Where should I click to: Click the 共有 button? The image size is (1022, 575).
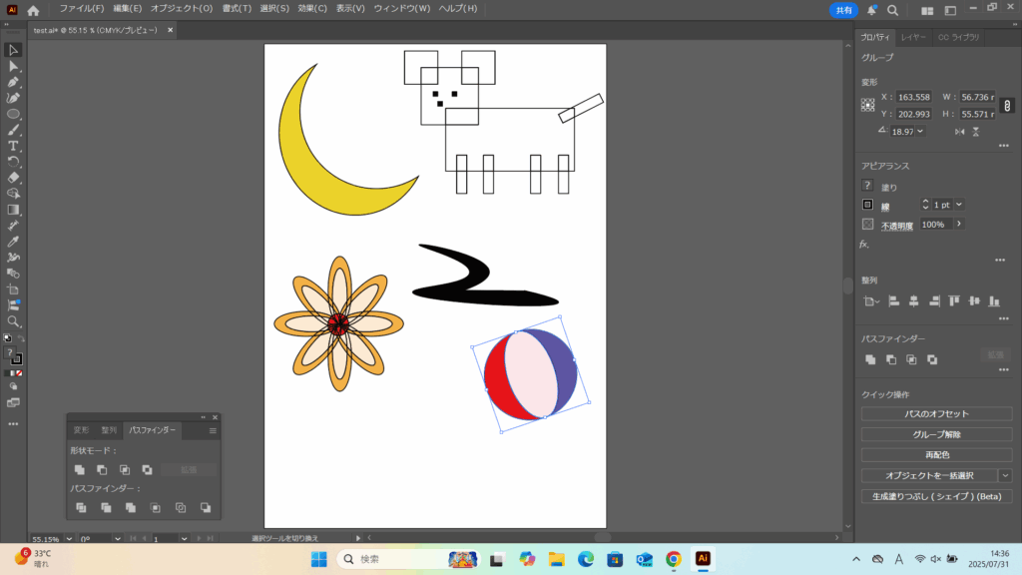[843, 9]
